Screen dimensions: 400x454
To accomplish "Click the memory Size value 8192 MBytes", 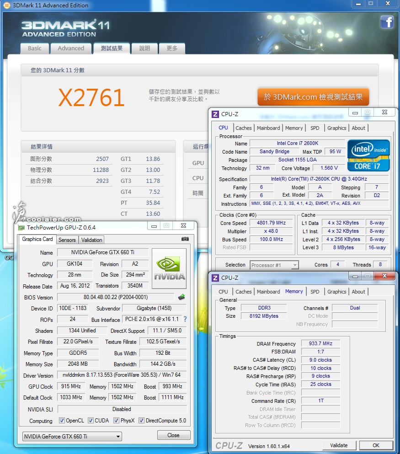I will [x=264, y=316].
